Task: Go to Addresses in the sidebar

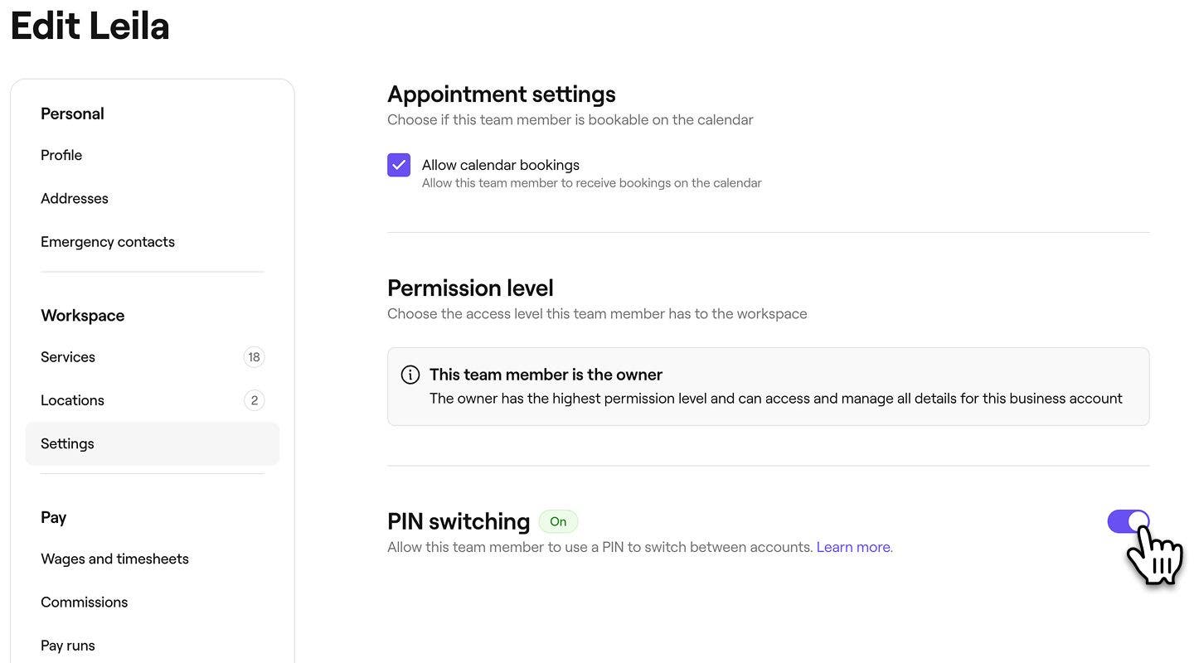Action: click(x=75, y=198)
